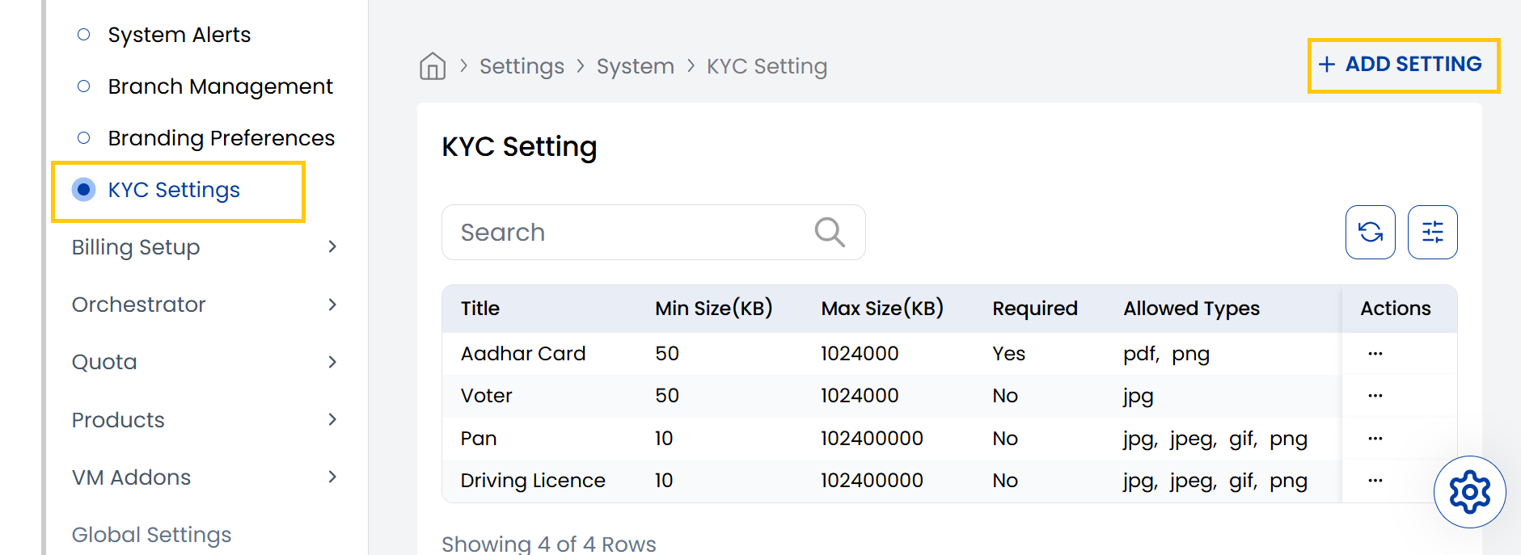Click the Voter title cell

click(487, 396)
